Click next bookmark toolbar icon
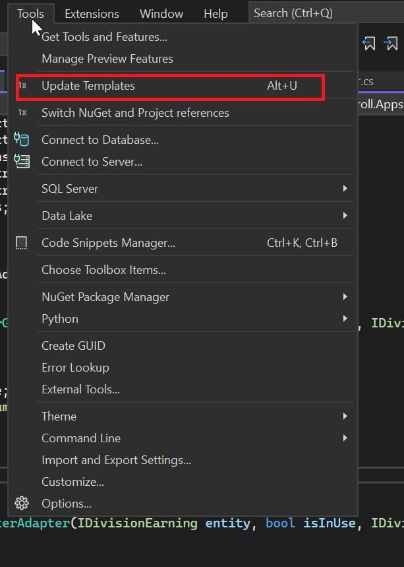The height and width of the screenshot is (567, 404). click(391, 44)
